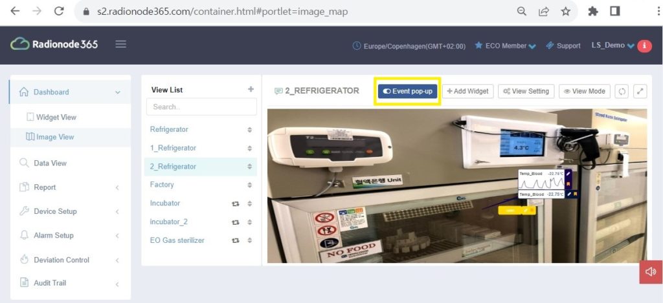Click the Add Widget button
The width and height of the screenshot is (663, 303).
(467, 91)
